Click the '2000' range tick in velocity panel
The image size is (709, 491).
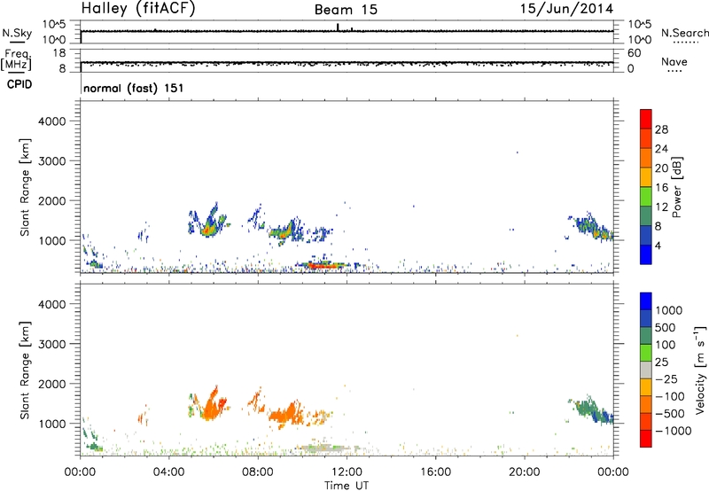[52, 385]
